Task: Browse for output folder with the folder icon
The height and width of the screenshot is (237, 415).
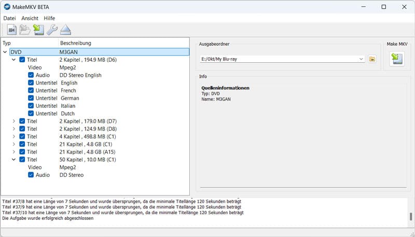Action: click(x=372, y=59)
